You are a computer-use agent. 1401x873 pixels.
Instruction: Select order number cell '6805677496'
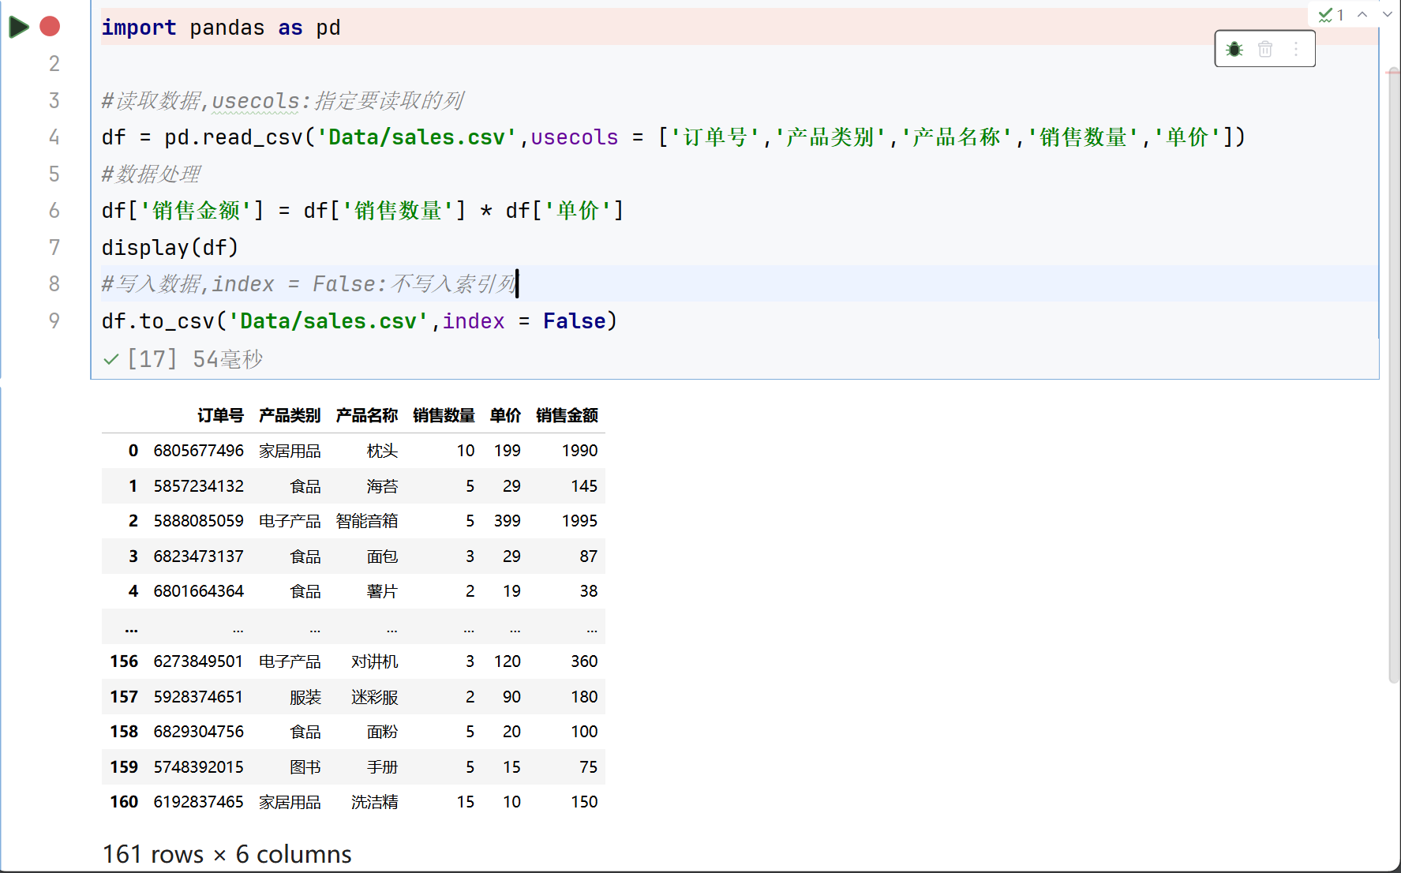199,451
